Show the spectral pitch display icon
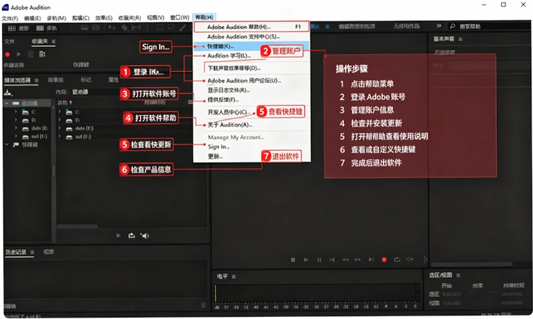The height and width of the screenshot is (319, 533). (96, 28)
